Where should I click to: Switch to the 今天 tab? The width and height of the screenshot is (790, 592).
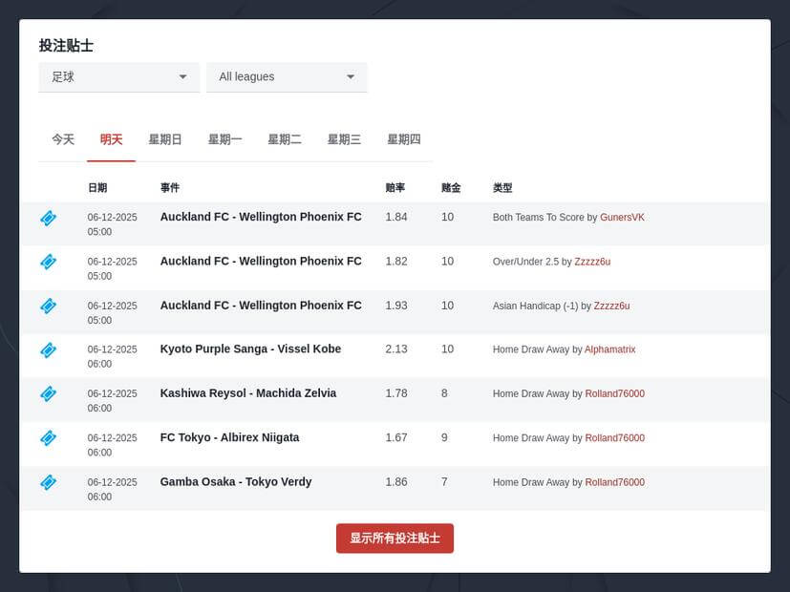62,138
